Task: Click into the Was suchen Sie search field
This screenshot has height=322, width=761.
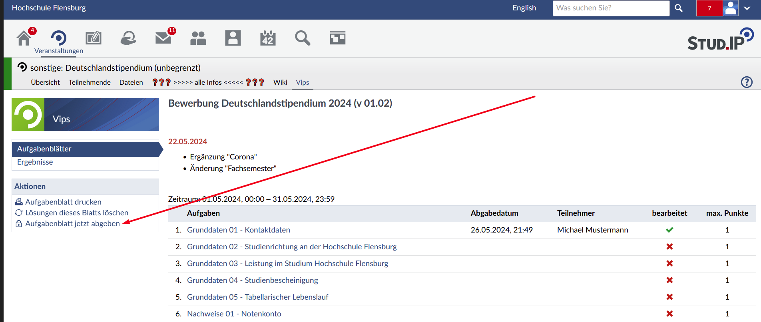Action: coord(611,8)
